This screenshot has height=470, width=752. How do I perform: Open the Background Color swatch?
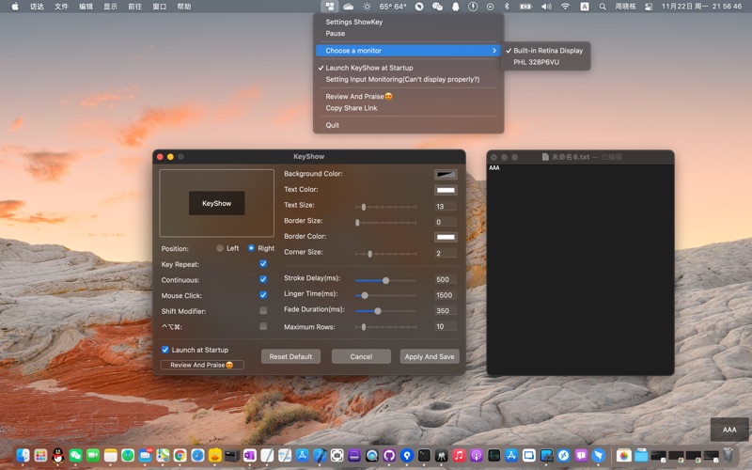446,174
